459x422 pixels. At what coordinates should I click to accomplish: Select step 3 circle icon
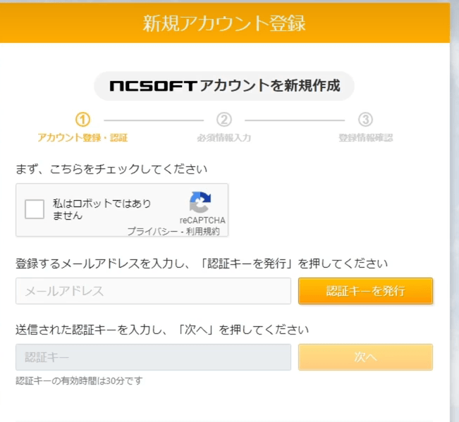pyautogui.click(x=366, y=120)
